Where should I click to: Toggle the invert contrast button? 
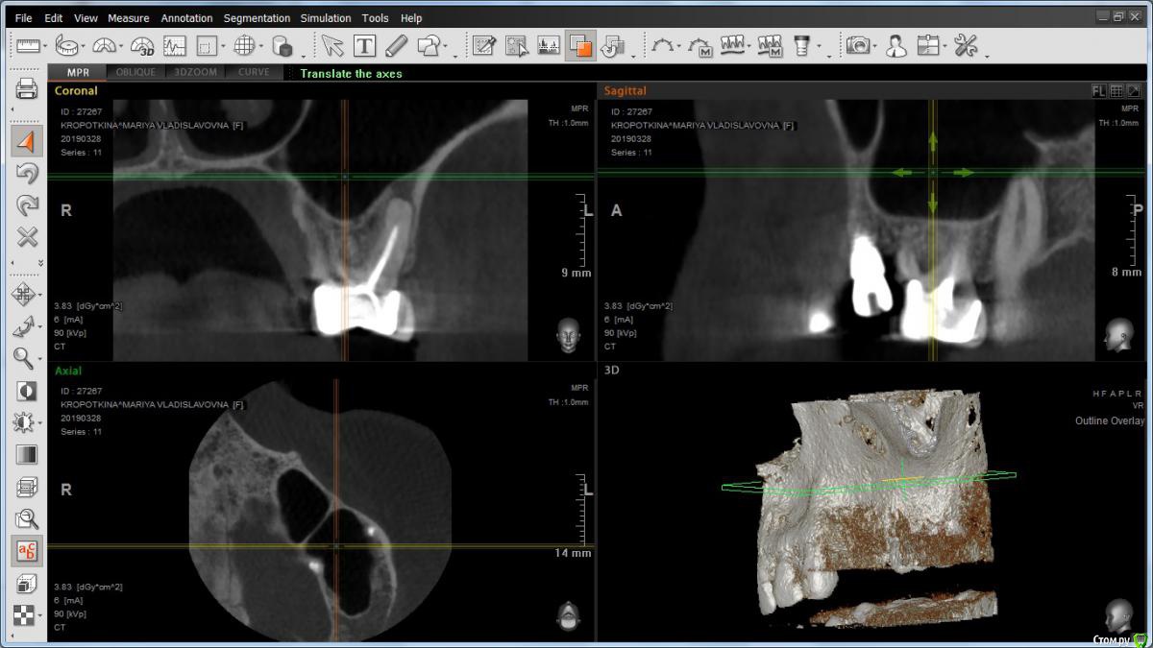coord(27,391)
